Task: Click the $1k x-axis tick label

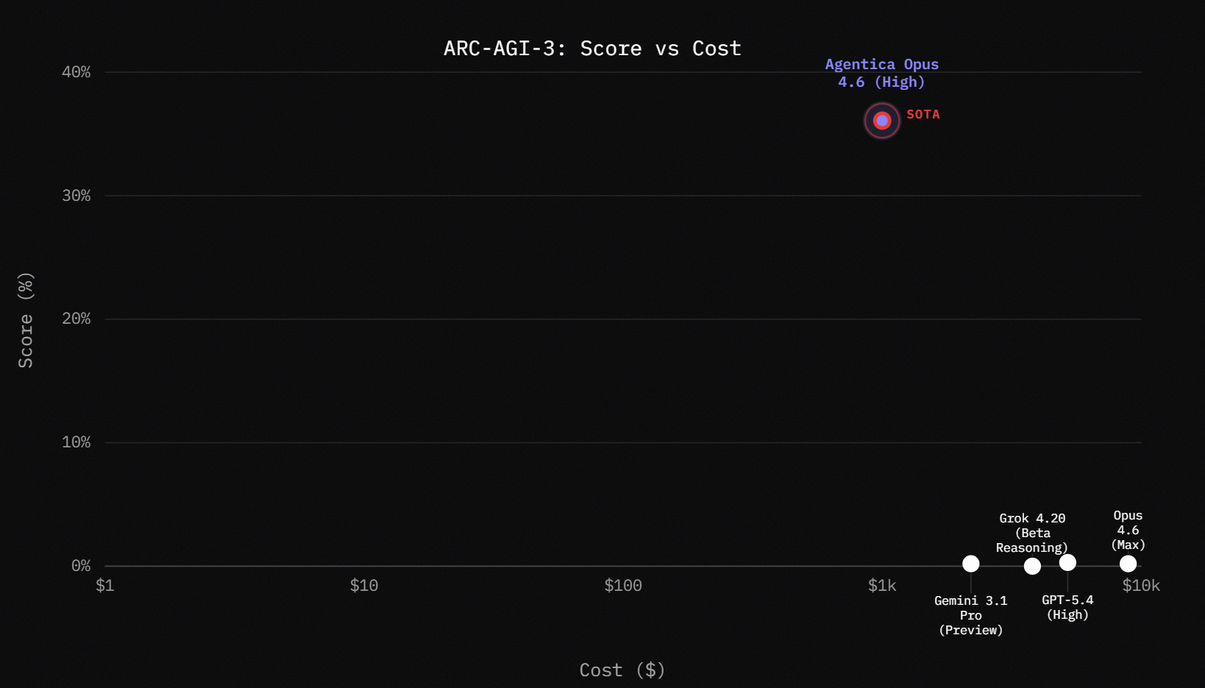Action: point(882,586)
